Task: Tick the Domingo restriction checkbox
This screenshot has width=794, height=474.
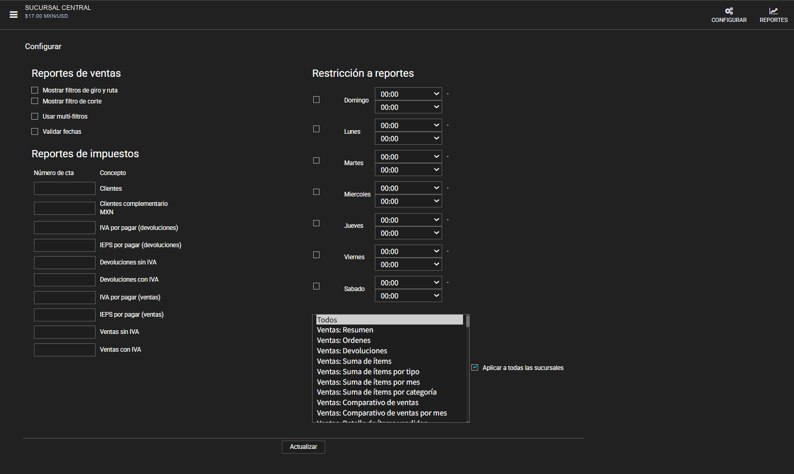Action: click(316, 100)
